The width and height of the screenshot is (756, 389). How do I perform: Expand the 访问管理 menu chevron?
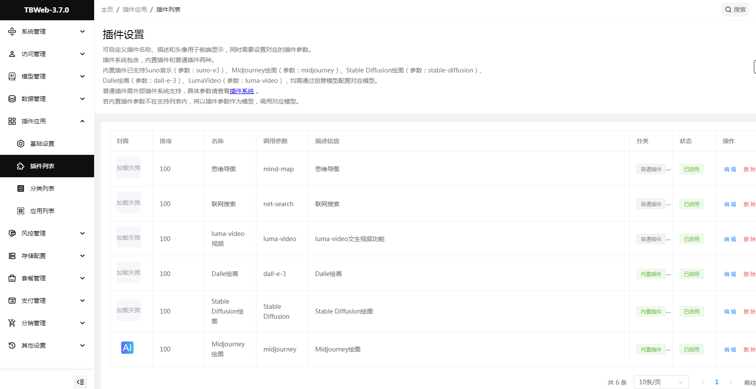tap(82, 54)
